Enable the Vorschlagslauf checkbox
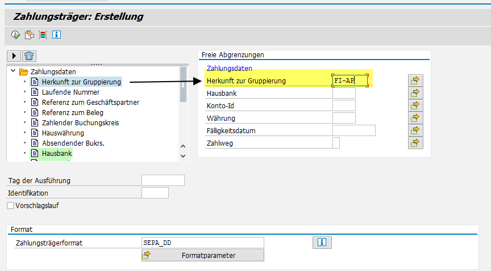This screenshot has width=491, height=271. coord(11,206)
